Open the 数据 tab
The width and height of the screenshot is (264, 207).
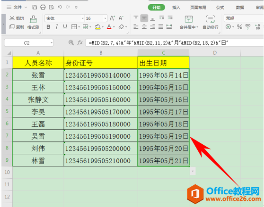tap(240, 8)
